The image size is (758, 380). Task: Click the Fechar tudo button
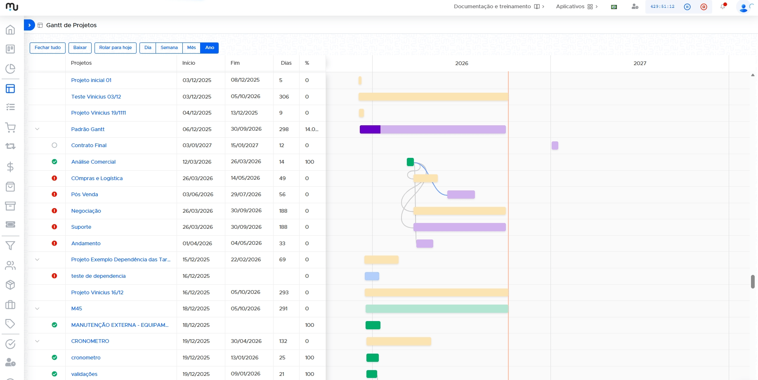click(x=47, y=48)
